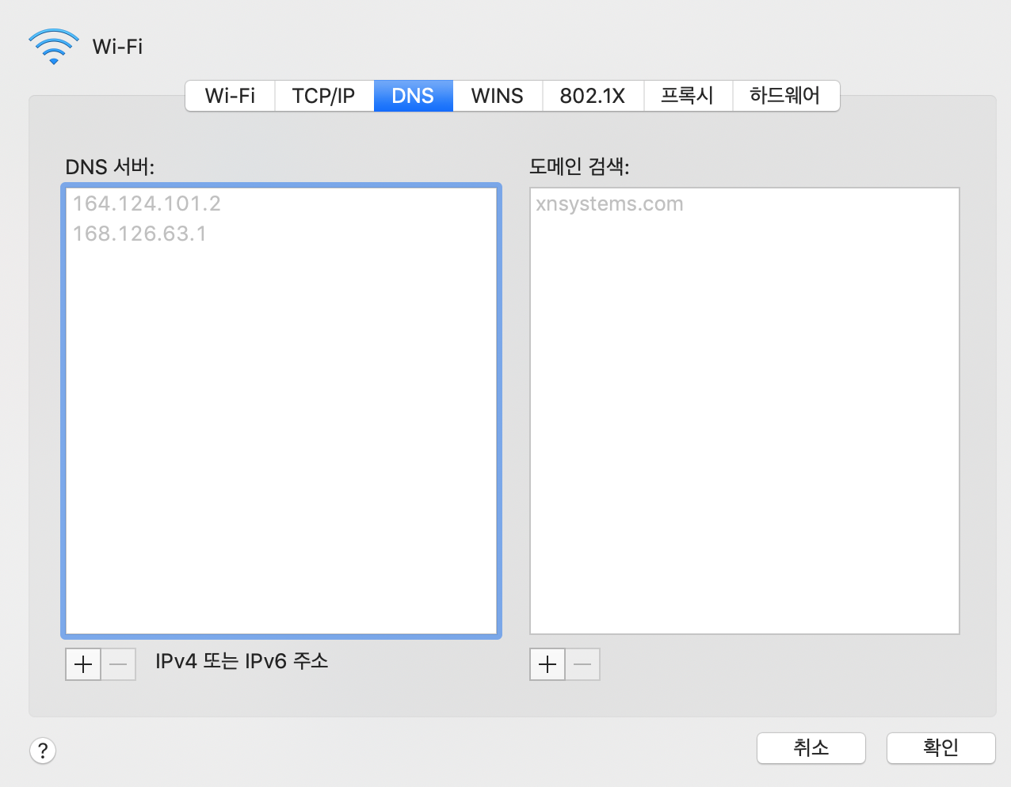Open the 하드웨어 tab
Image resolution: width=1011 pixels, height=787 pixels.
785,96
